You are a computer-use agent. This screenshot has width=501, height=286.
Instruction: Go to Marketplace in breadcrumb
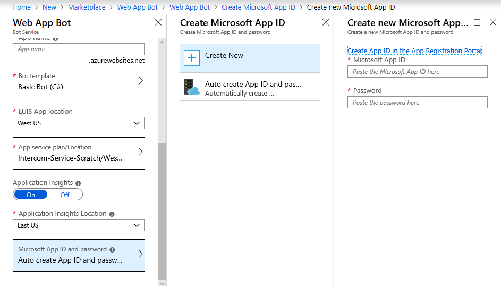click(x=87, y=7)
